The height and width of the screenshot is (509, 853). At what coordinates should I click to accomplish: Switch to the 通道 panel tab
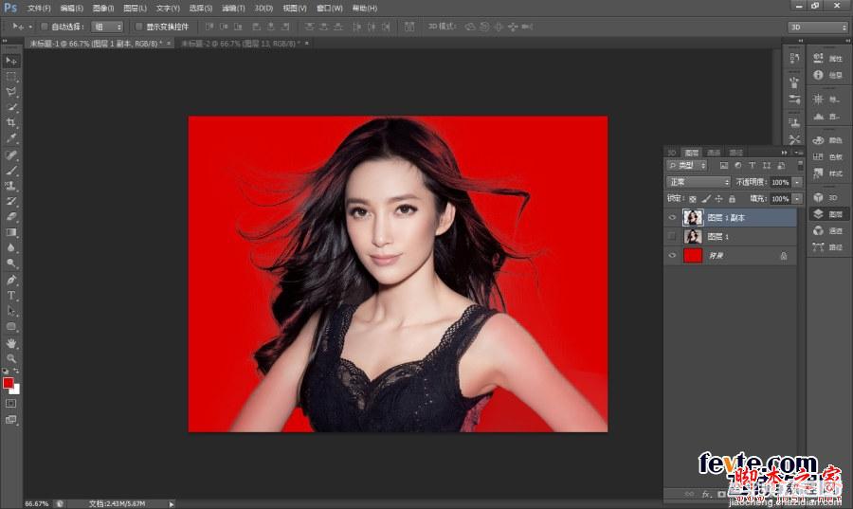(714, 153)
